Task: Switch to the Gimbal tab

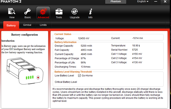Action: (x=27, y=25)
